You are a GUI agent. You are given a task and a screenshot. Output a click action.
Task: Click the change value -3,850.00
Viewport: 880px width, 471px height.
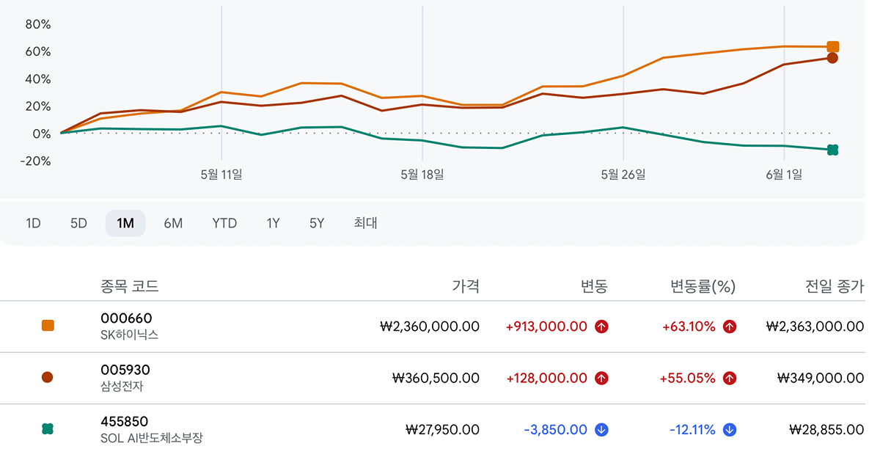556,430
